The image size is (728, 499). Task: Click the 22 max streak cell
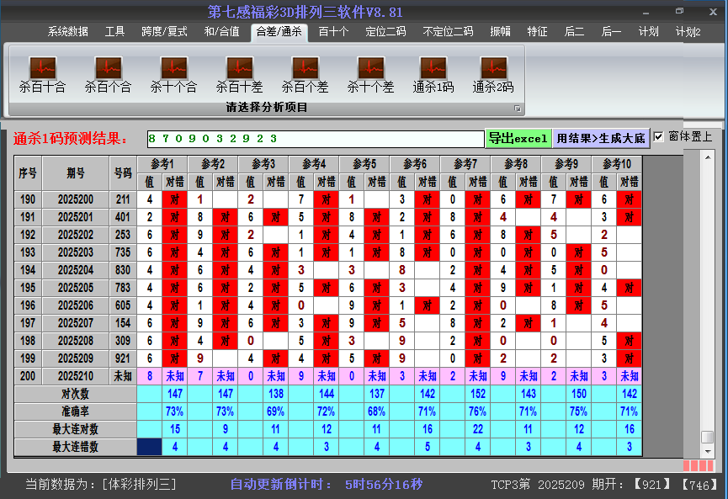[x=478, y=429]
